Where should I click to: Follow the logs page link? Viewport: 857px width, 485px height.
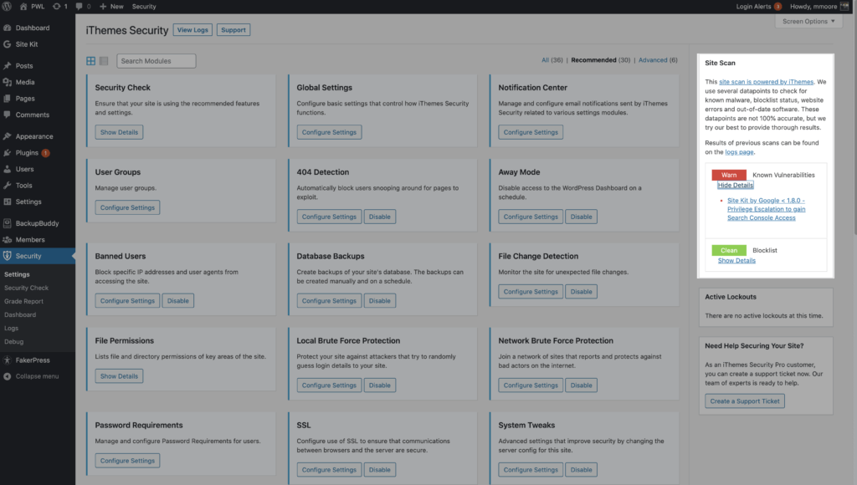tap(739, 152)
